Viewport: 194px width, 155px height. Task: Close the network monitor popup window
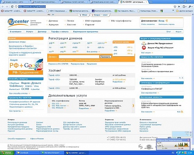tap(188, 140)
